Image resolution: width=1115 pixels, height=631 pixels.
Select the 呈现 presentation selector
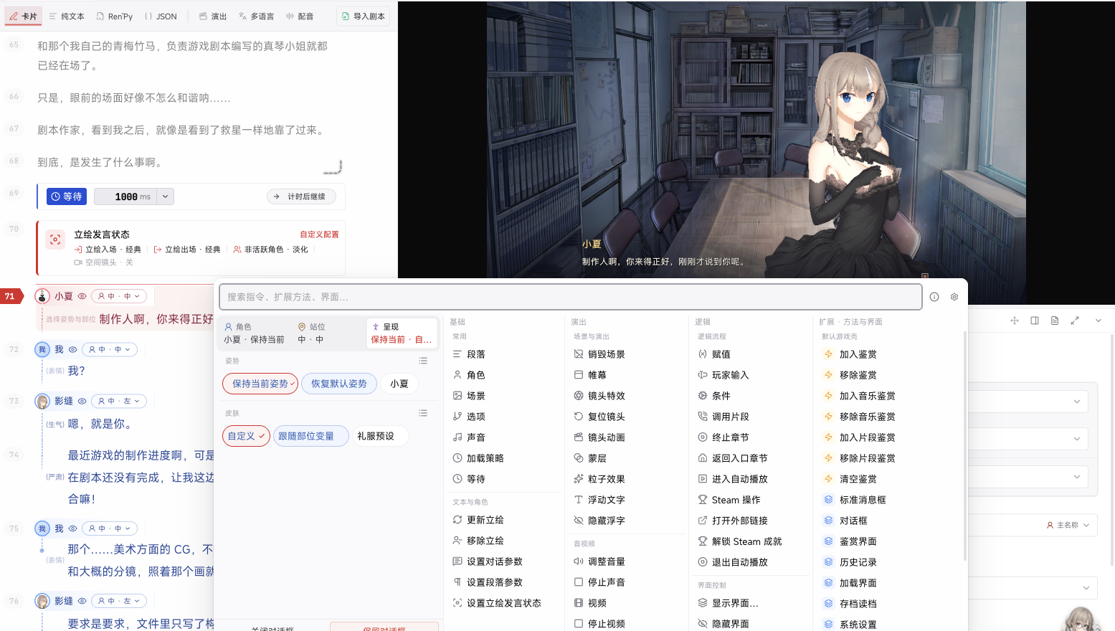pos(402,333)
